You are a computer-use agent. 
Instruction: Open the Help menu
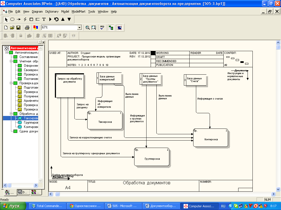[x=114, y=11]
